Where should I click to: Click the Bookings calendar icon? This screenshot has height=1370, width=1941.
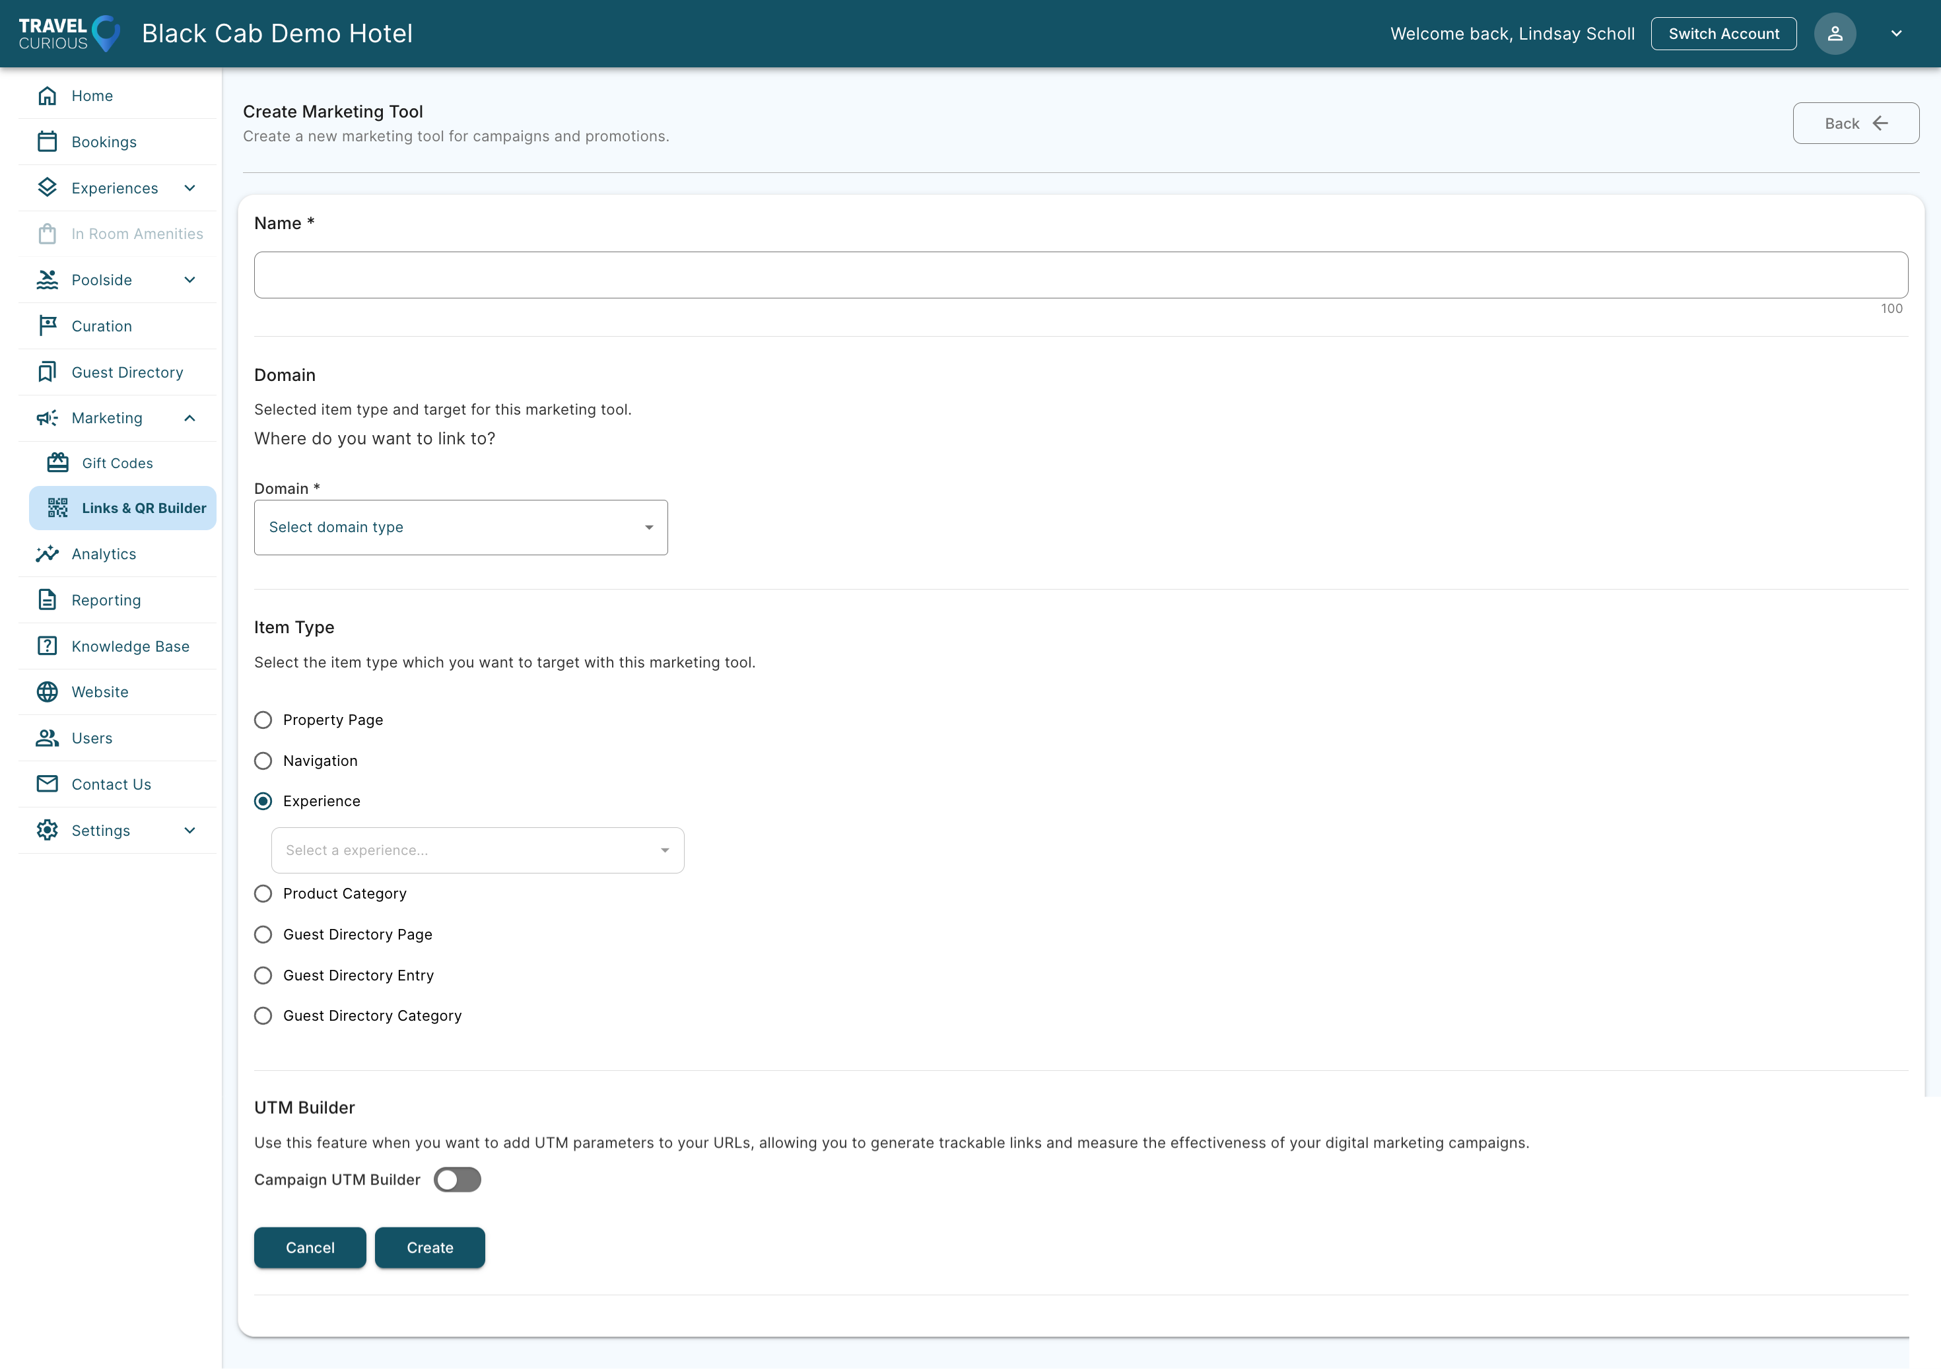pyautogui.click(x=48, y=141)
